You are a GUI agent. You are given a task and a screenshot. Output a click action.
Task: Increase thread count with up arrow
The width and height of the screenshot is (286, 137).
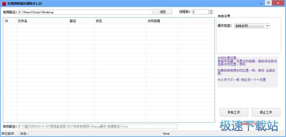coord(211,11)
